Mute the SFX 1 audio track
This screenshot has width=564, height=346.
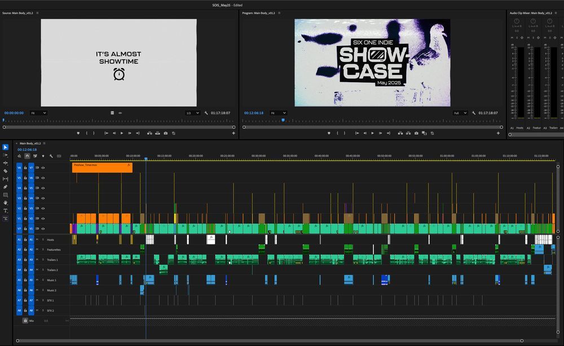click(x=37, y=300)
